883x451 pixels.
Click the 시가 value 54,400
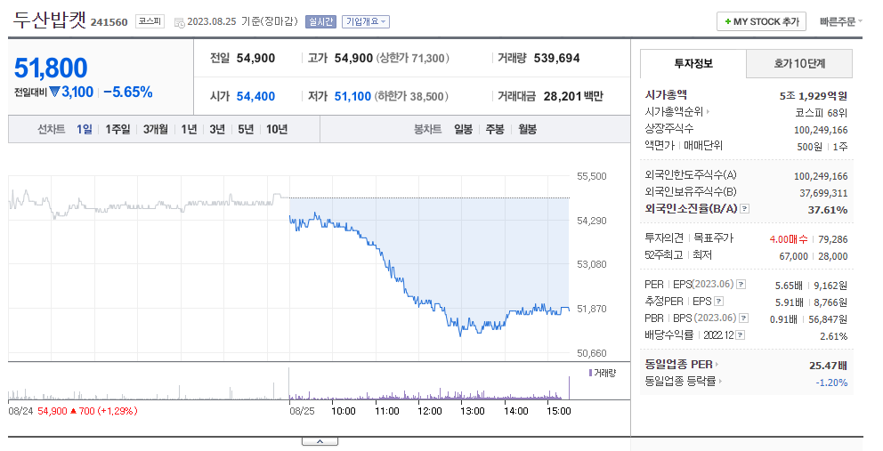[255, 96]
